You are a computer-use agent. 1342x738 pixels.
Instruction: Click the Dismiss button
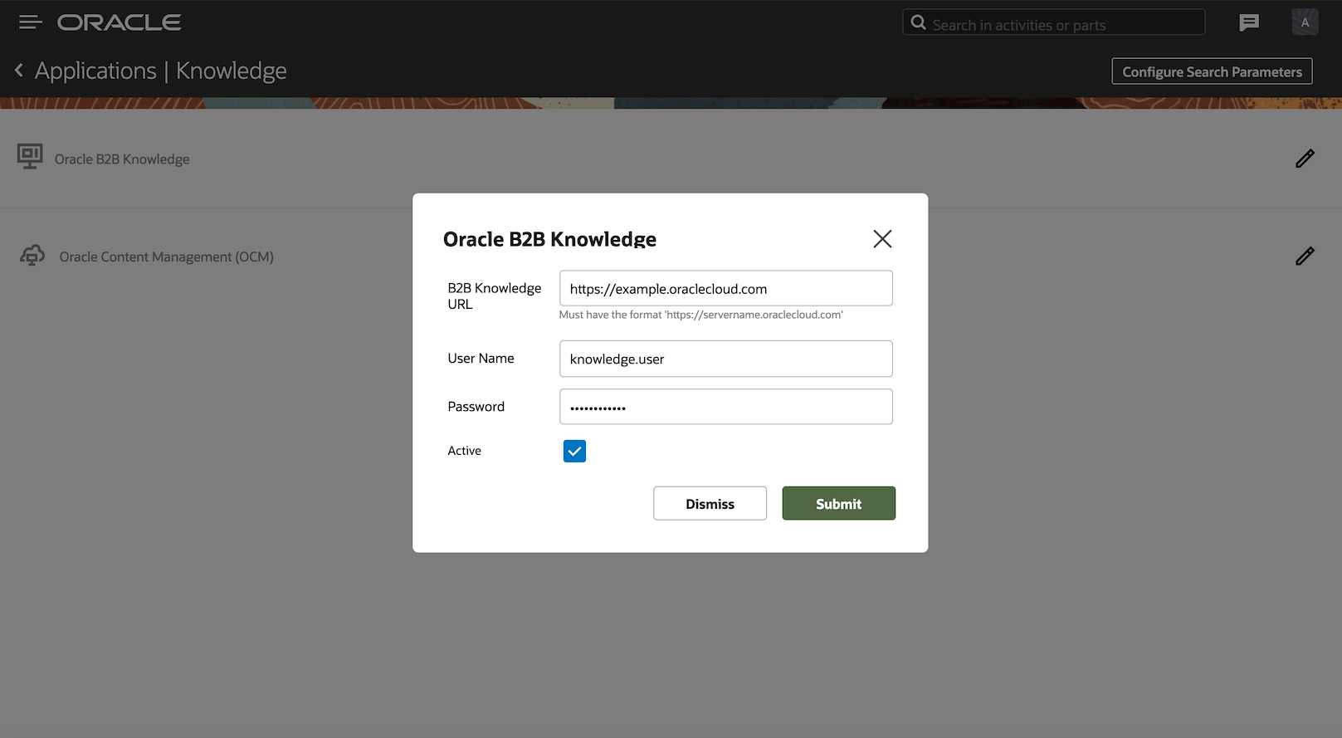pyautogui.click(x=710, y=504)
